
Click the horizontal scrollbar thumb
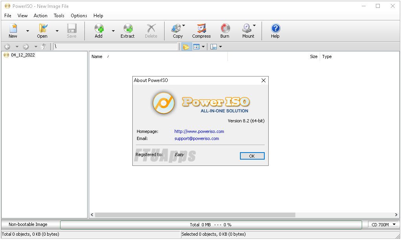click(x=195, y=215)
